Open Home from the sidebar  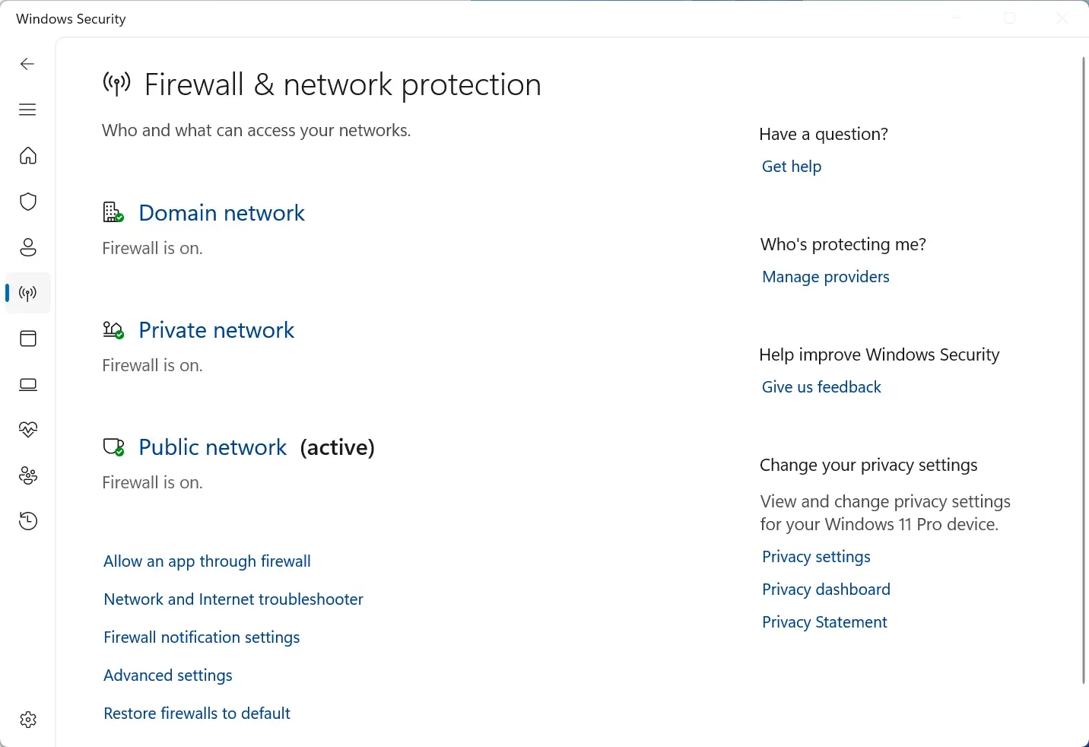[x=27, y=156]
